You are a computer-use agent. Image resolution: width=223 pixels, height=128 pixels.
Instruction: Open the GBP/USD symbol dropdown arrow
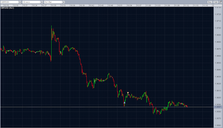[x=20, y=2]
